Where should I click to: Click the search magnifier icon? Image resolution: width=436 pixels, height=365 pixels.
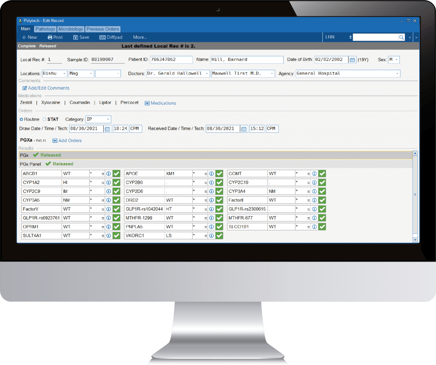(x=401, y=37)
